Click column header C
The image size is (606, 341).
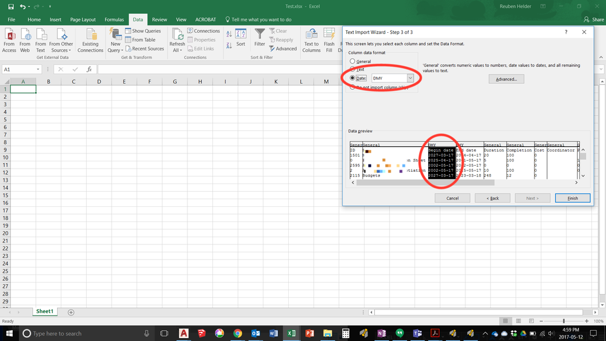point(73,81)
